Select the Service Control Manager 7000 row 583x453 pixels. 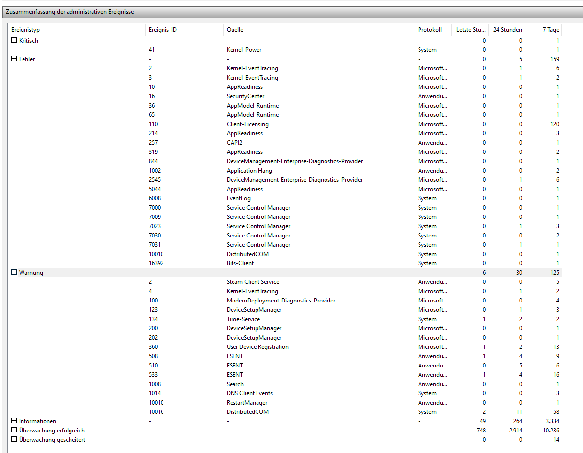click(x=285, y=208)
